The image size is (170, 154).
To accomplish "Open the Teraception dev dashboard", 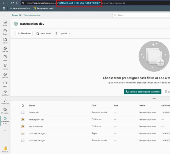I will click(x=37, y=119).
